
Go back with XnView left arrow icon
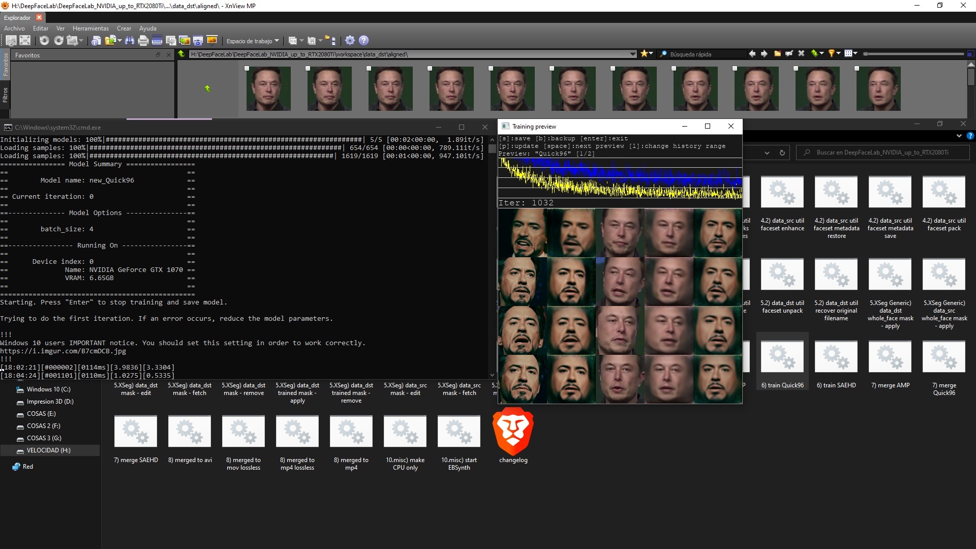[752, 54]
